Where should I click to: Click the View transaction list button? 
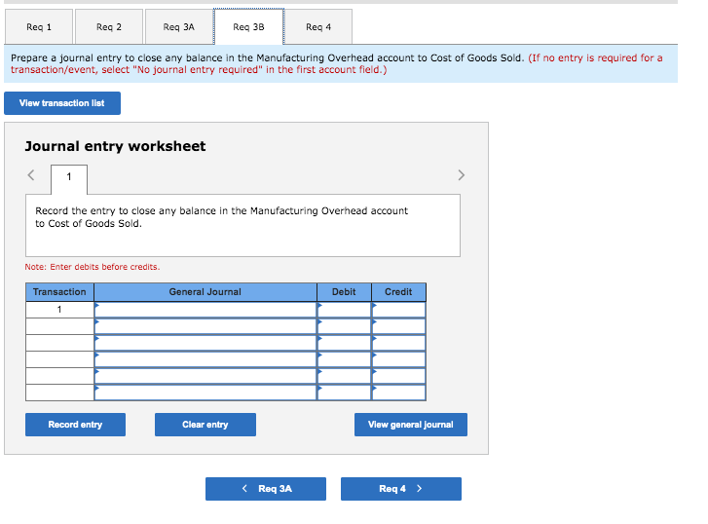pos(62,103)
